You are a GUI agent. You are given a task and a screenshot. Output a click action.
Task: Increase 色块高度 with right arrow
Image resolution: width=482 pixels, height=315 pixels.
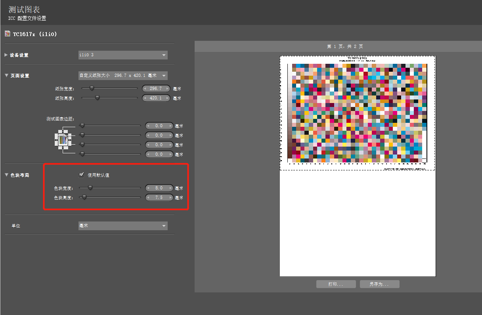170,197
